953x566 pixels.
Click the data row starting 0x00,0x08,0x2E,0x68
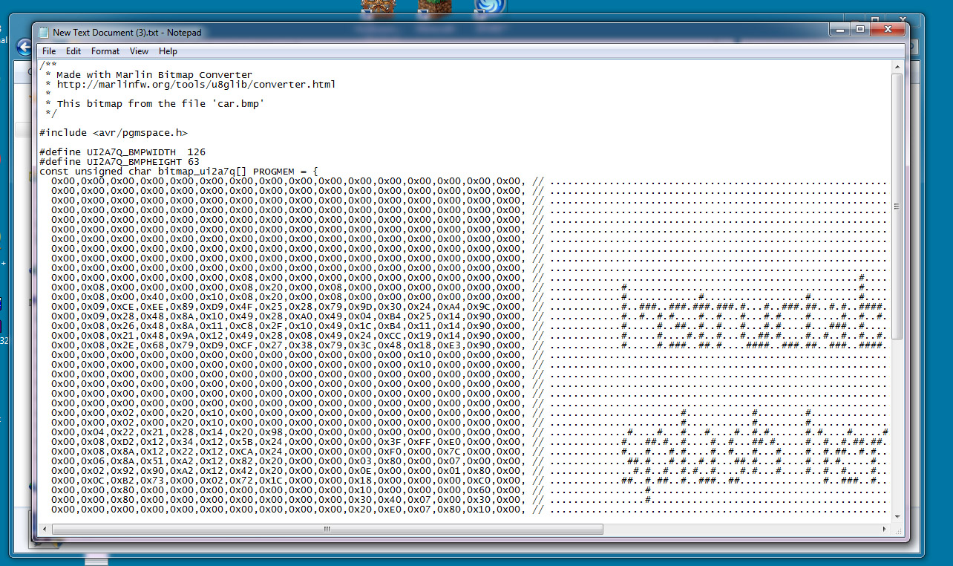pos(469,345)
